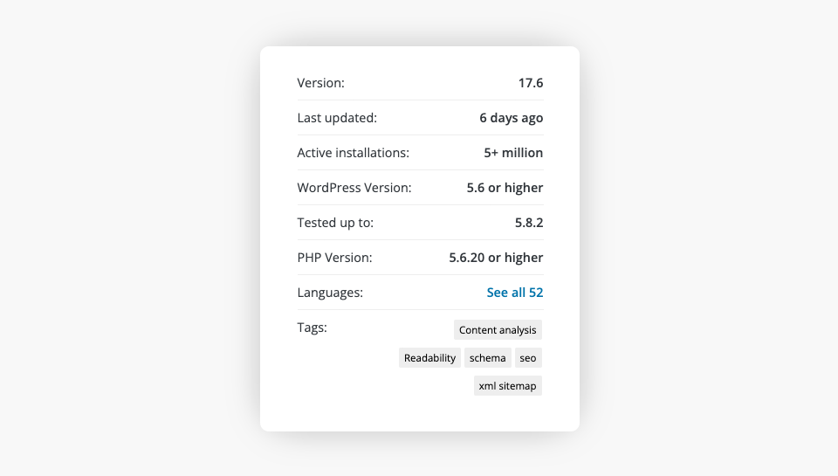The width and height of the screenshot is (838, 476).
Task: Choose the "seo" tag
Action: 527,358
